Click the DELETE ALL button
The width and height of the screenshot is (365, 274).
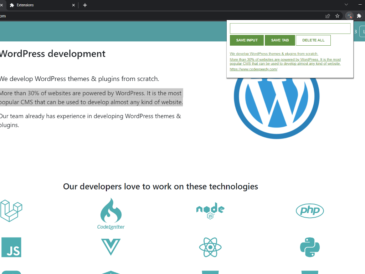(313, 40)
